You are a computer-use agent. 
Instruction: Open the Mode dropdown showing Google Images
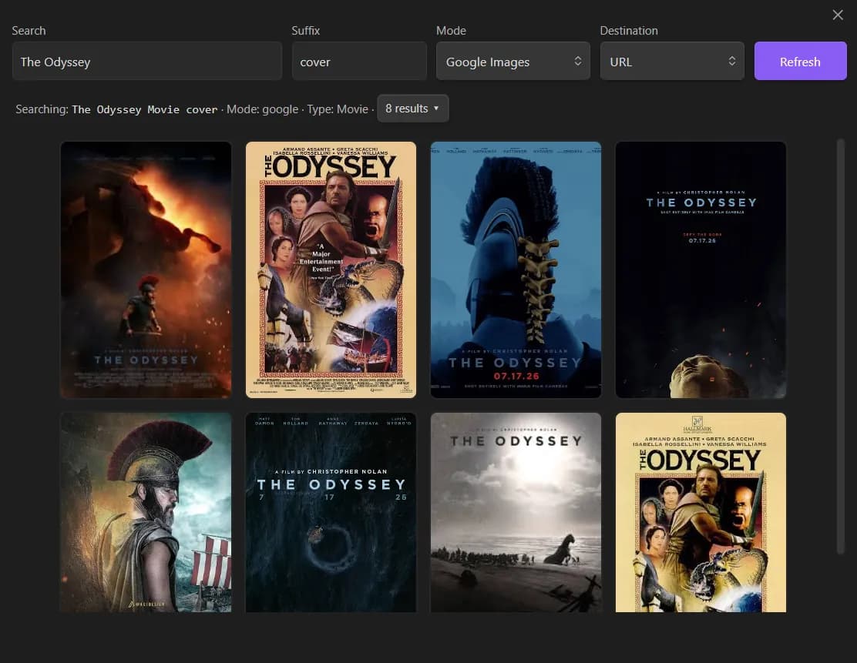pos(513,61)
